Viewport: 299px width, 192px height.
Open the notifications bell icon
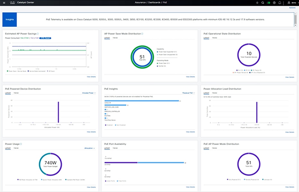pos(280,3)
